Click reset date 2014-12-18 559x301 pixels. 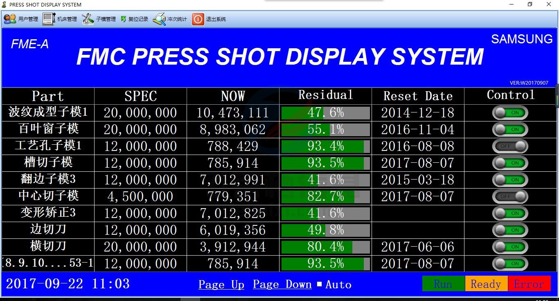[418, 113]
